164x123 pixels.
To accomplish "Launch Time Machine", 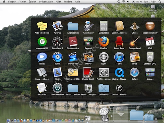I will tap(57, 88).
